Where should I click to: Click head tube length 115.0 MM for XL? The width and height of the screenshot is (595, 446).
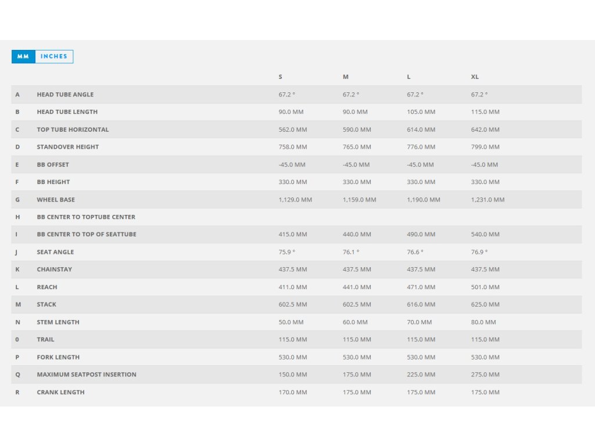tap(485, 112)
